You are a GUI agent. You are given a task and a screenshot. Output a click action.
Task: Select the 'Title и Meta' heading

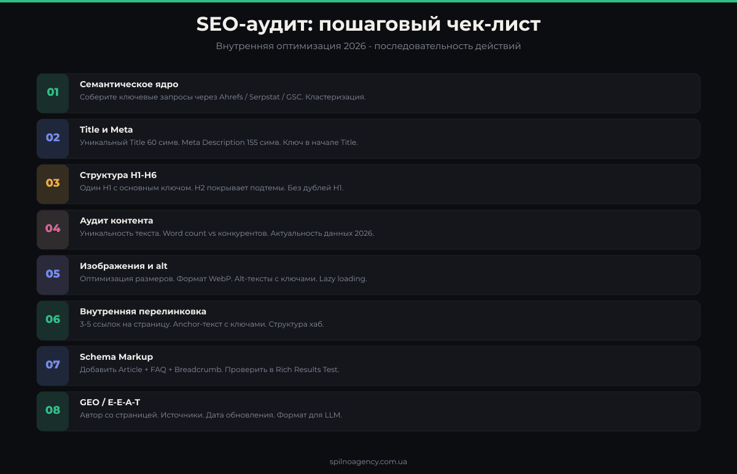[x=106, y=130]
